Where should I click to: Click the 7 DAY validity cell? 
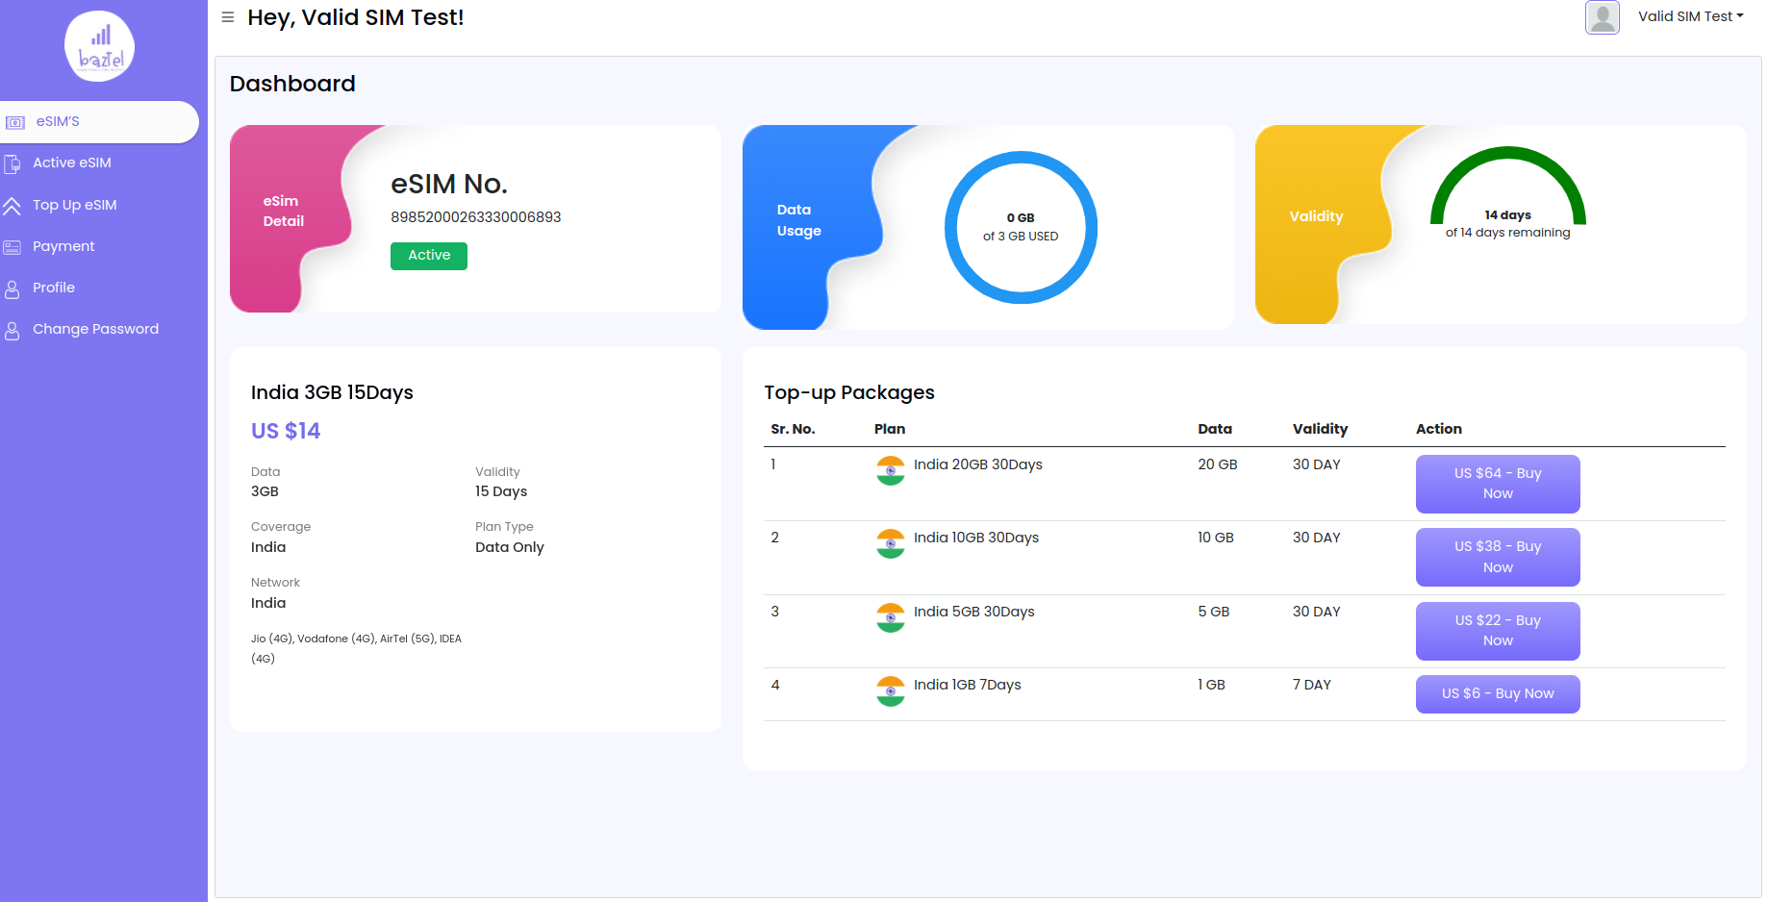point(1312,685)
